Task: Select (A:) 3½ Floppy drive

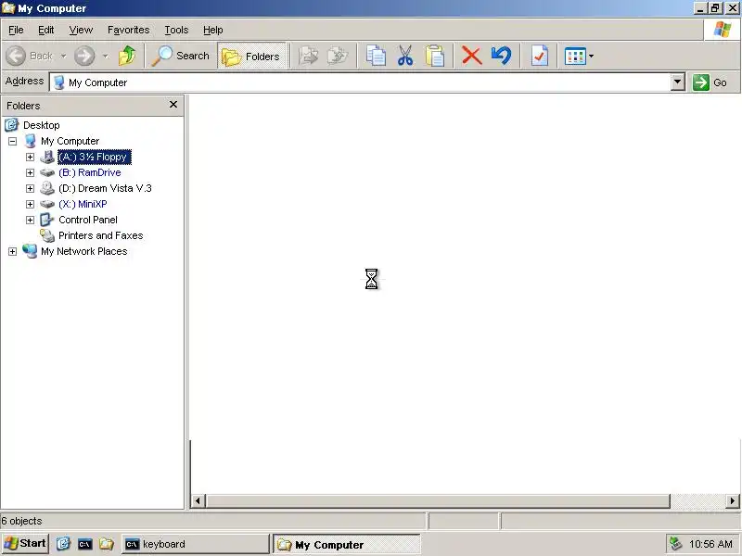Action: tap(95, 157)
